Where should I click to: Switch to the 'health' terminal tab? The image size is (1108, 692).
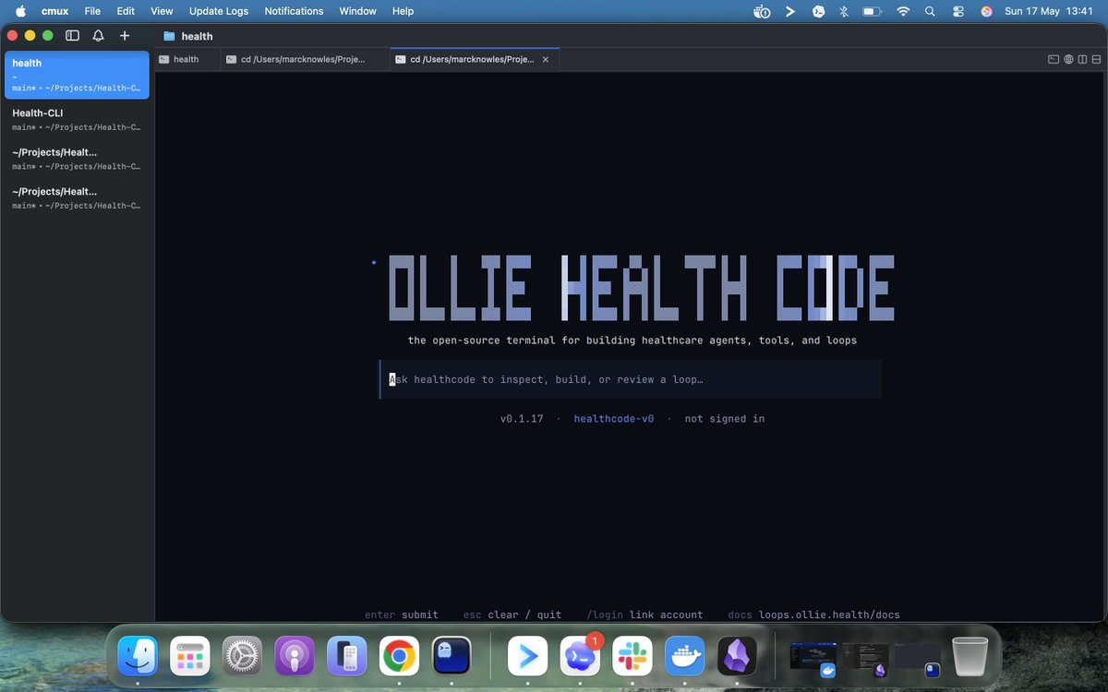pos(187,59)
